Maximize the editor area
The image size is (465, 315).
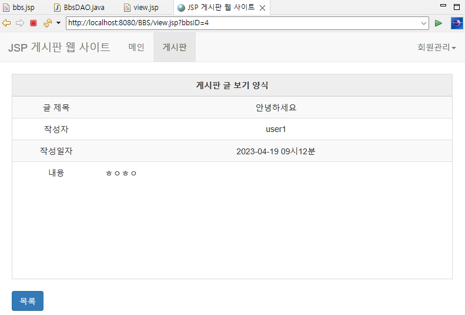pyautogui.click(x=457, y=7)
